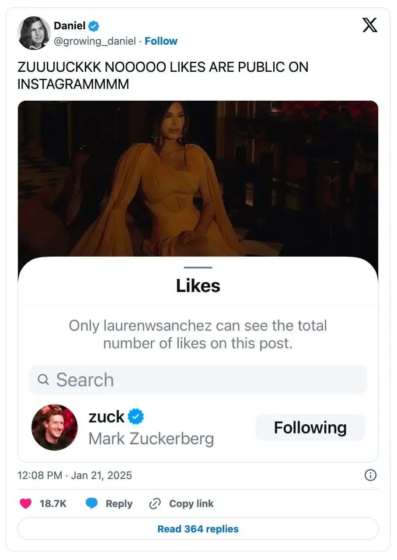Open the @growing_daniel handle link
This screenshot has width=397, height=560.
pos(94,41)
